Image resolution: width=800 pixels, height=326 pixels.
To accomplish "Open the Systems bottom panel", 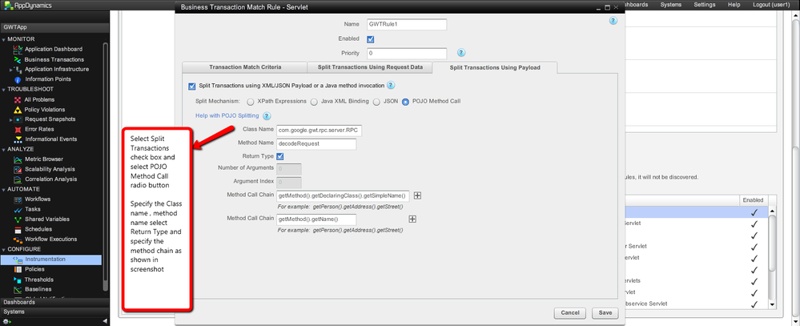I will [x=54, y=312].
